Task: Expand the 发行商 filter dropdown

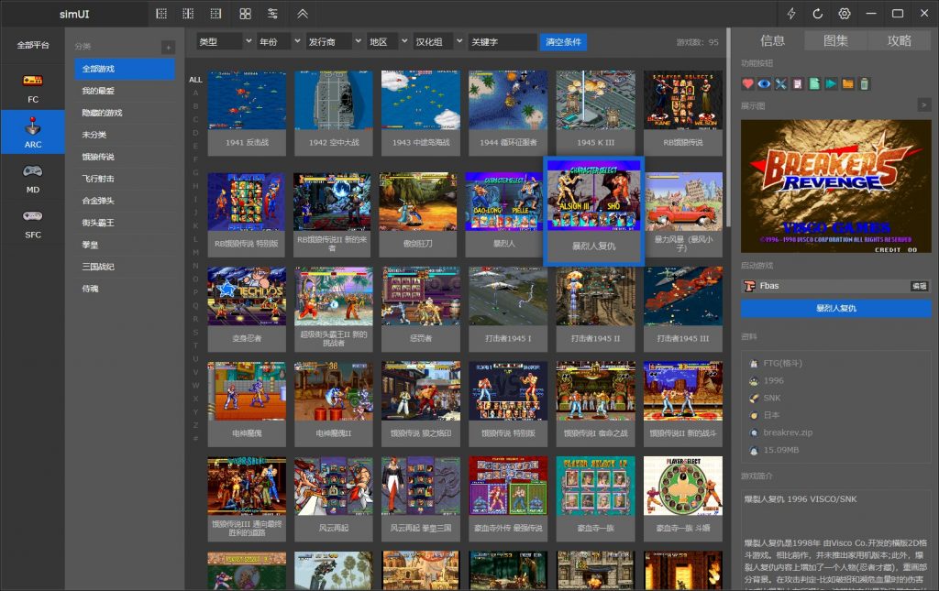Action: pyautogui.click(x=332, y=42)
